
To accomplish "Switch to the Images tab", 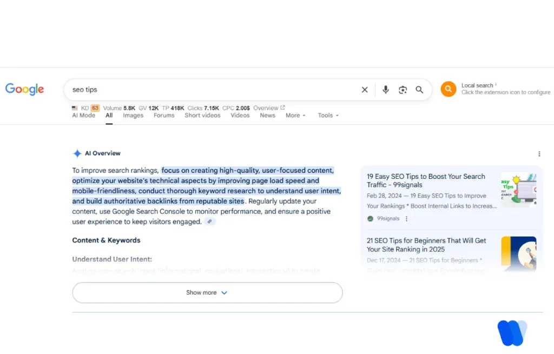I will [x=133, y=116].
